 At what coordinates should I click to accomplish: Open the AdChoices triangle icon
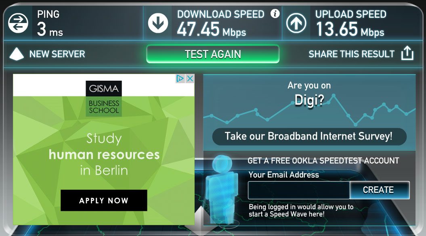tap(180, 79)
